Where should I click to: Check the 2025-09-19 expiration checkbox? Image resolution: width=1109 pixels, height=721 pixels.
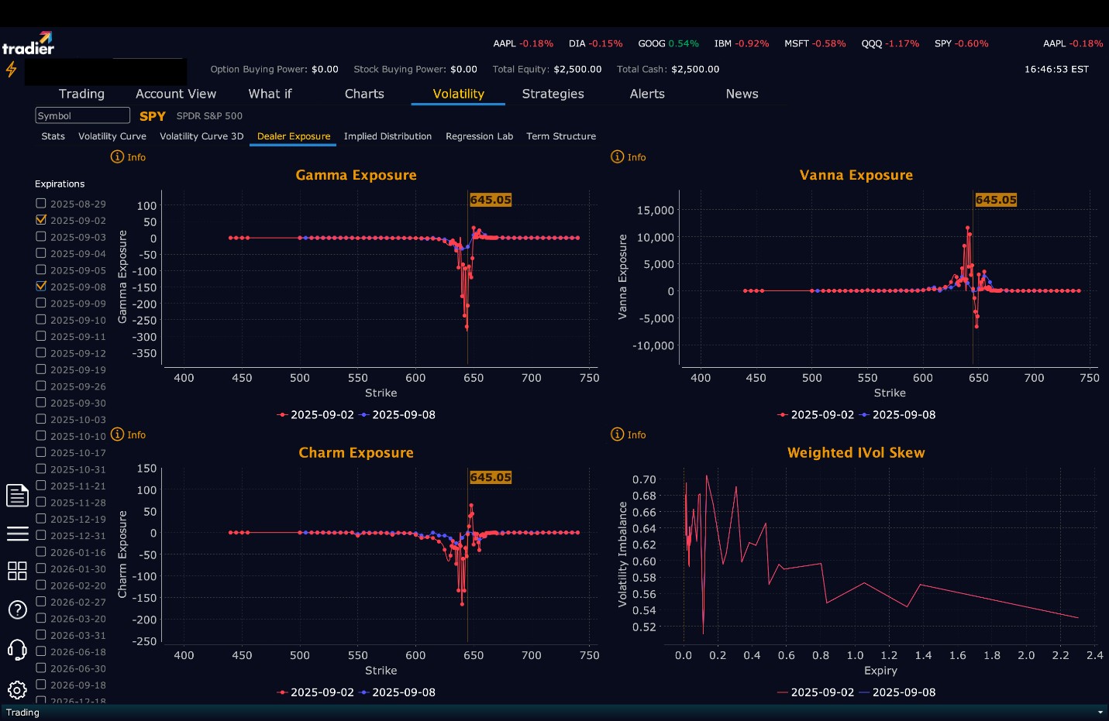(41, 369)
